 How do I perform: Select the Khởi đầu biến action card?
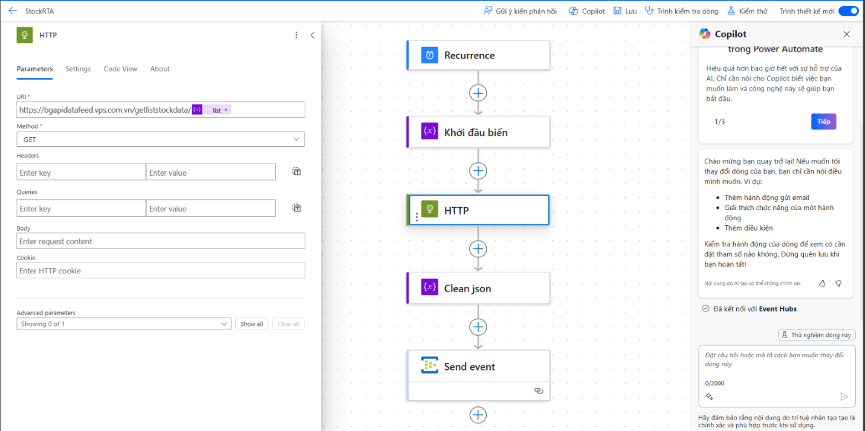click(478, 132)
